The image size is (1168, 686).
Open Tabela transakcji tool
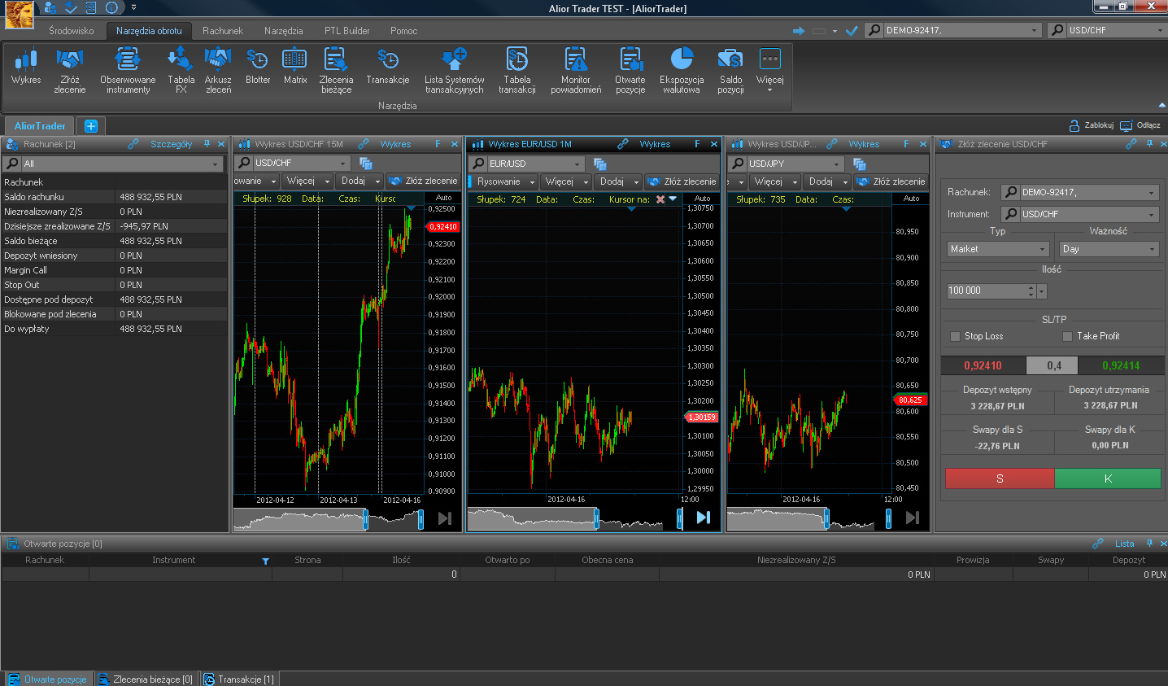[516, 71]
